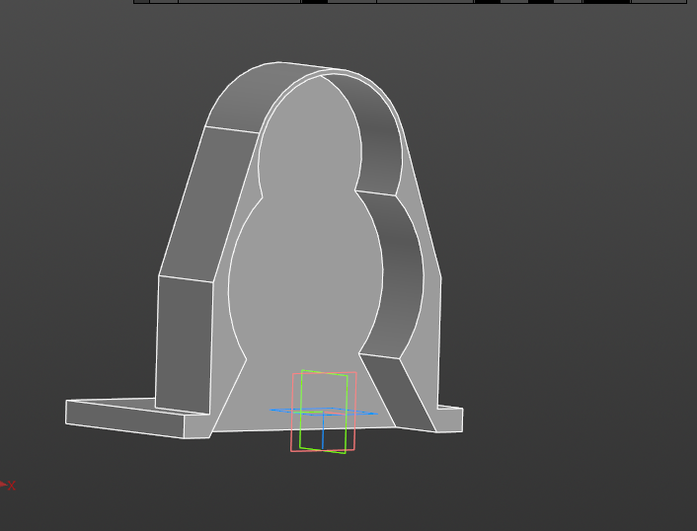Select the upper-left slanted outer side face
Image resolution: width=697 pixels, height=531 pixels.
click(x=209, y=202)
